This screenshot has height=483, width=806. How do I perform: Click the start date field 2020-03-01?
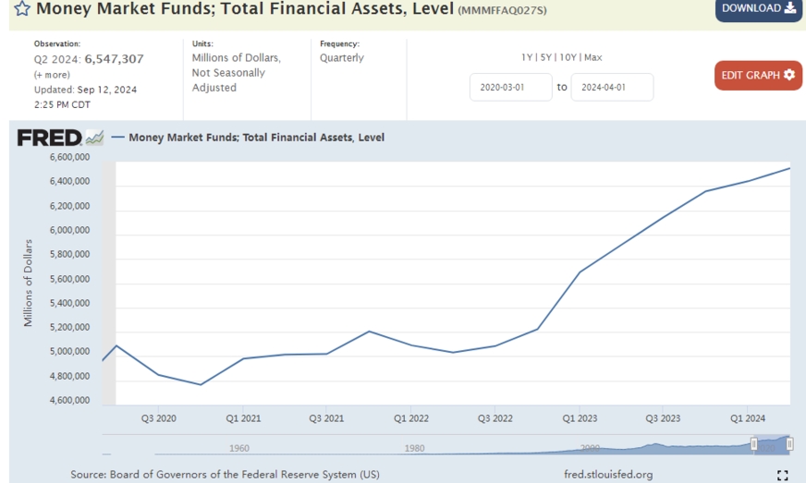pyautogui.click(x=510, y=87)
